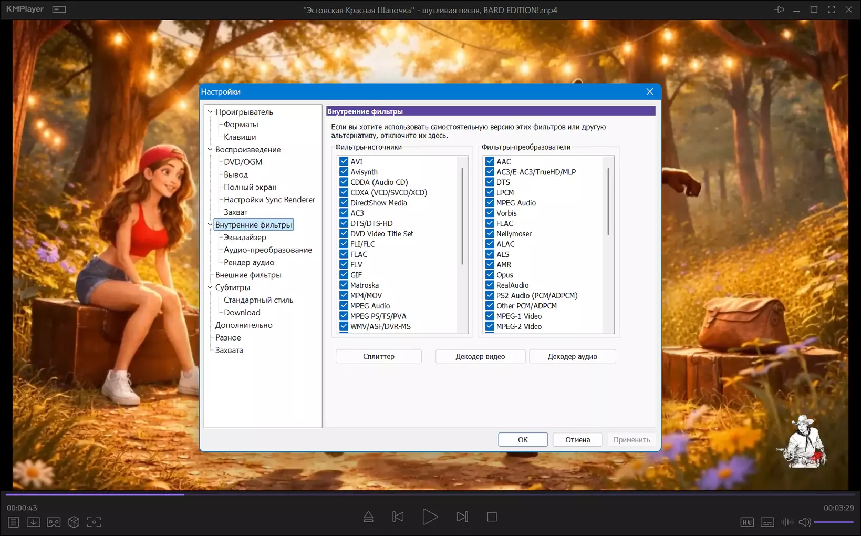Click the Декодер видео button
The width and height of the screenshot is (861, 536).
click(x=480, y=356)
